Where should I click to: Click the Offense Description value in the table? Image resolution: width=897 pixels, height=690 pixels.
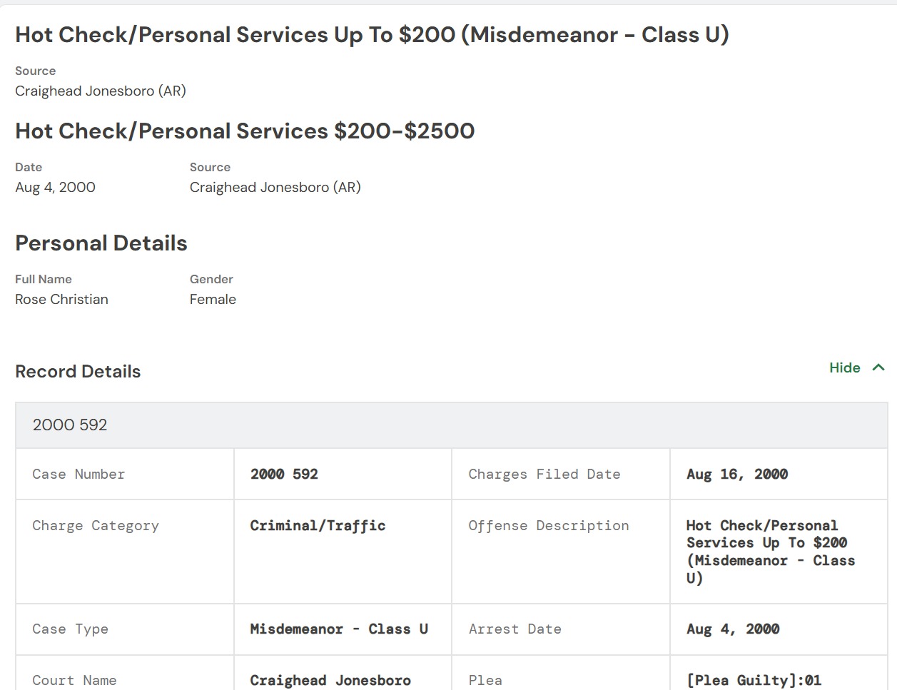(x=770, y=552)
